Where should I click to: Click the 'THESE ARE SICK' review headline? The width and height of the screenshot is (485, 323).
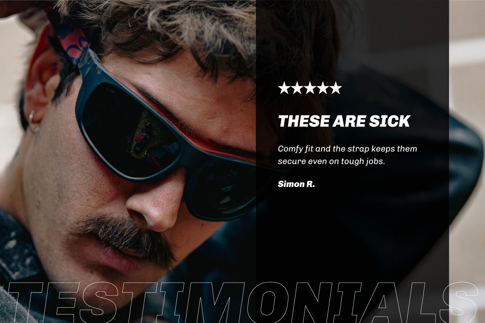(x=344, y=121)
